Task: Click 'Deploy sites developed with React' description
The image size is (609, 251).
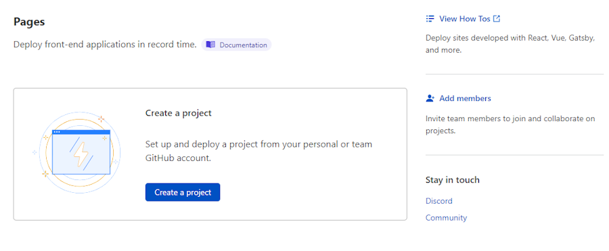Action: (510, 44)
